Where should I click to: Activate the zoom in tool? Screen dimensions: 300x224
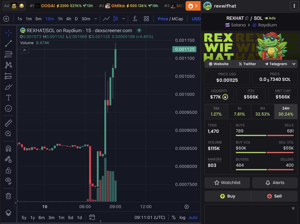pos(8,134)
